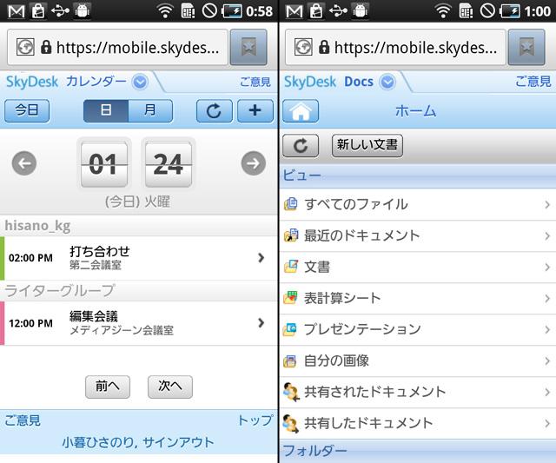Open the 12:00 PM 編集会議 event
The image size is (556, 463).
tap(139, 323)
